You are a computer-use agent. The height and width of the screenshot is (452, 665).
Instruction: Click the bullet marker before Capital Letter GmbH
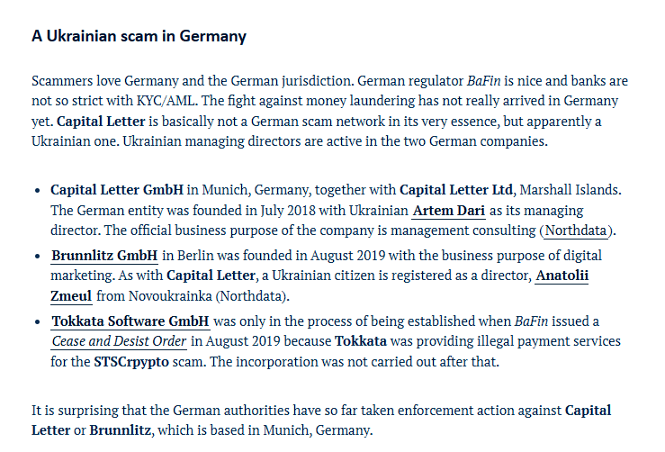tap(38, 191)
